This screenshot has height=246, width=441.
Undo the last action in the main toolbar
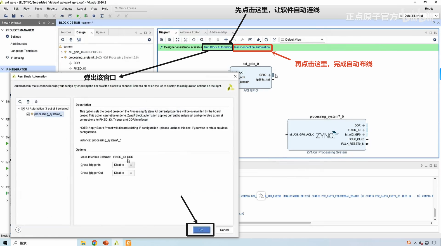coord(22,16)
